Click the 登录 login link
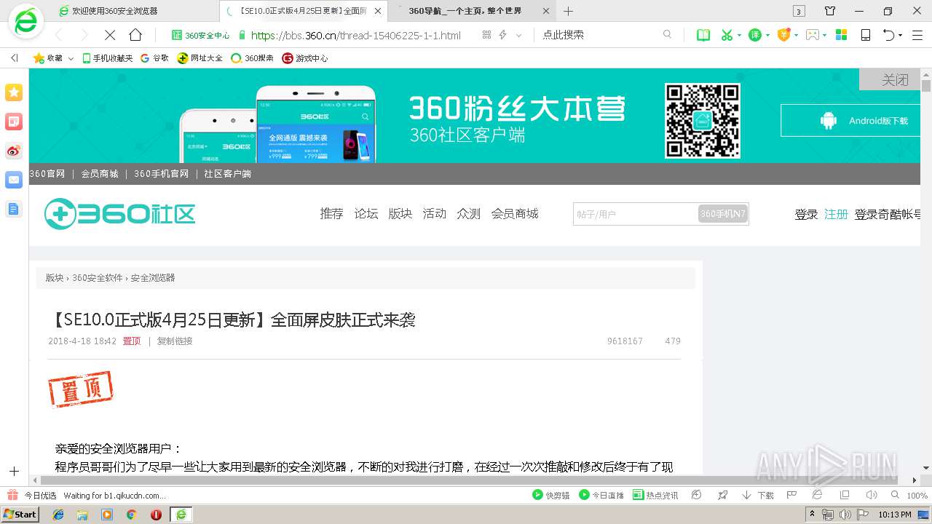932x524 pixels. pyautogui.click(x=806, y=214)
